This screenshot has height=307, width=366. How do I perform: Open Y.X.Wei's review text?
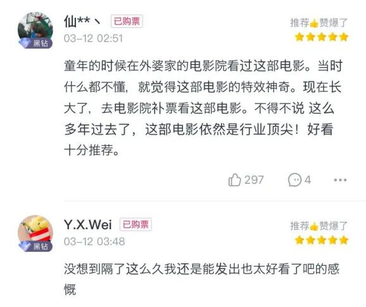tap(201, 279)
